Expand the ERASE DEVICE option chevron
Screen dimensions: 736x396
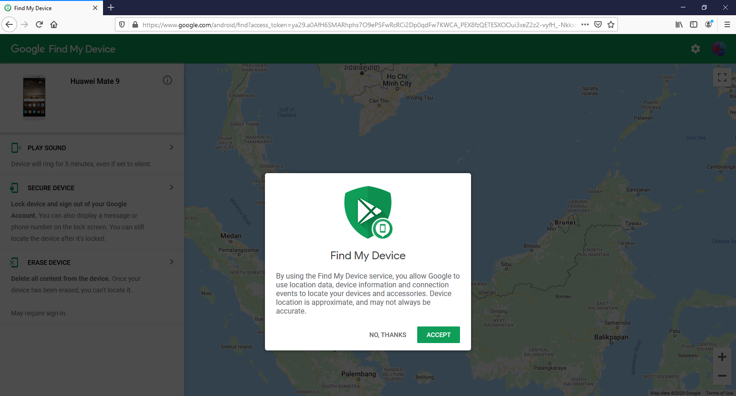click(172, 262)
